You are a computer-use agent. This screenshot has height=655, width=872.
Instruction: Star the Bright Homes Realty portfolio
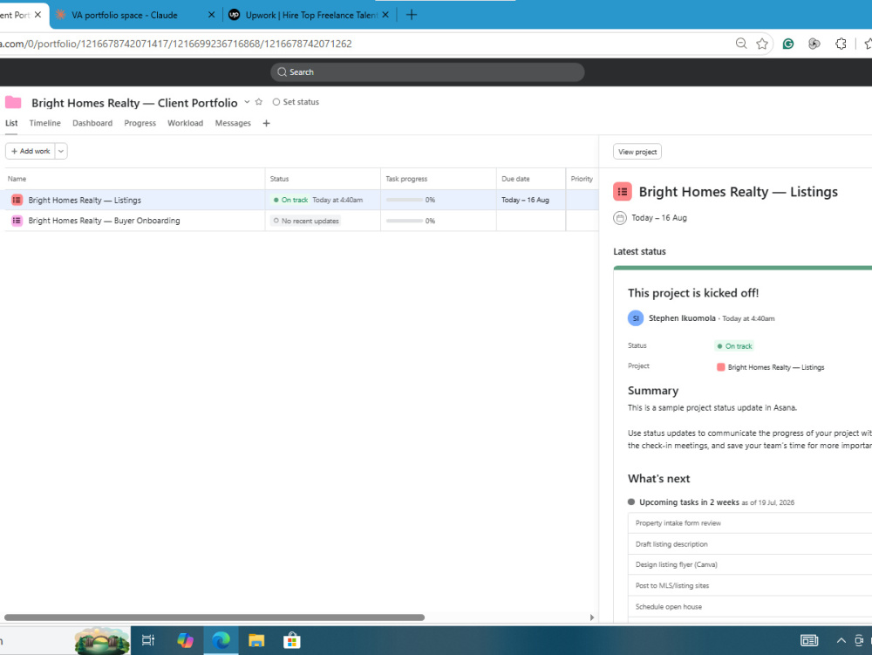click(259, 102)
